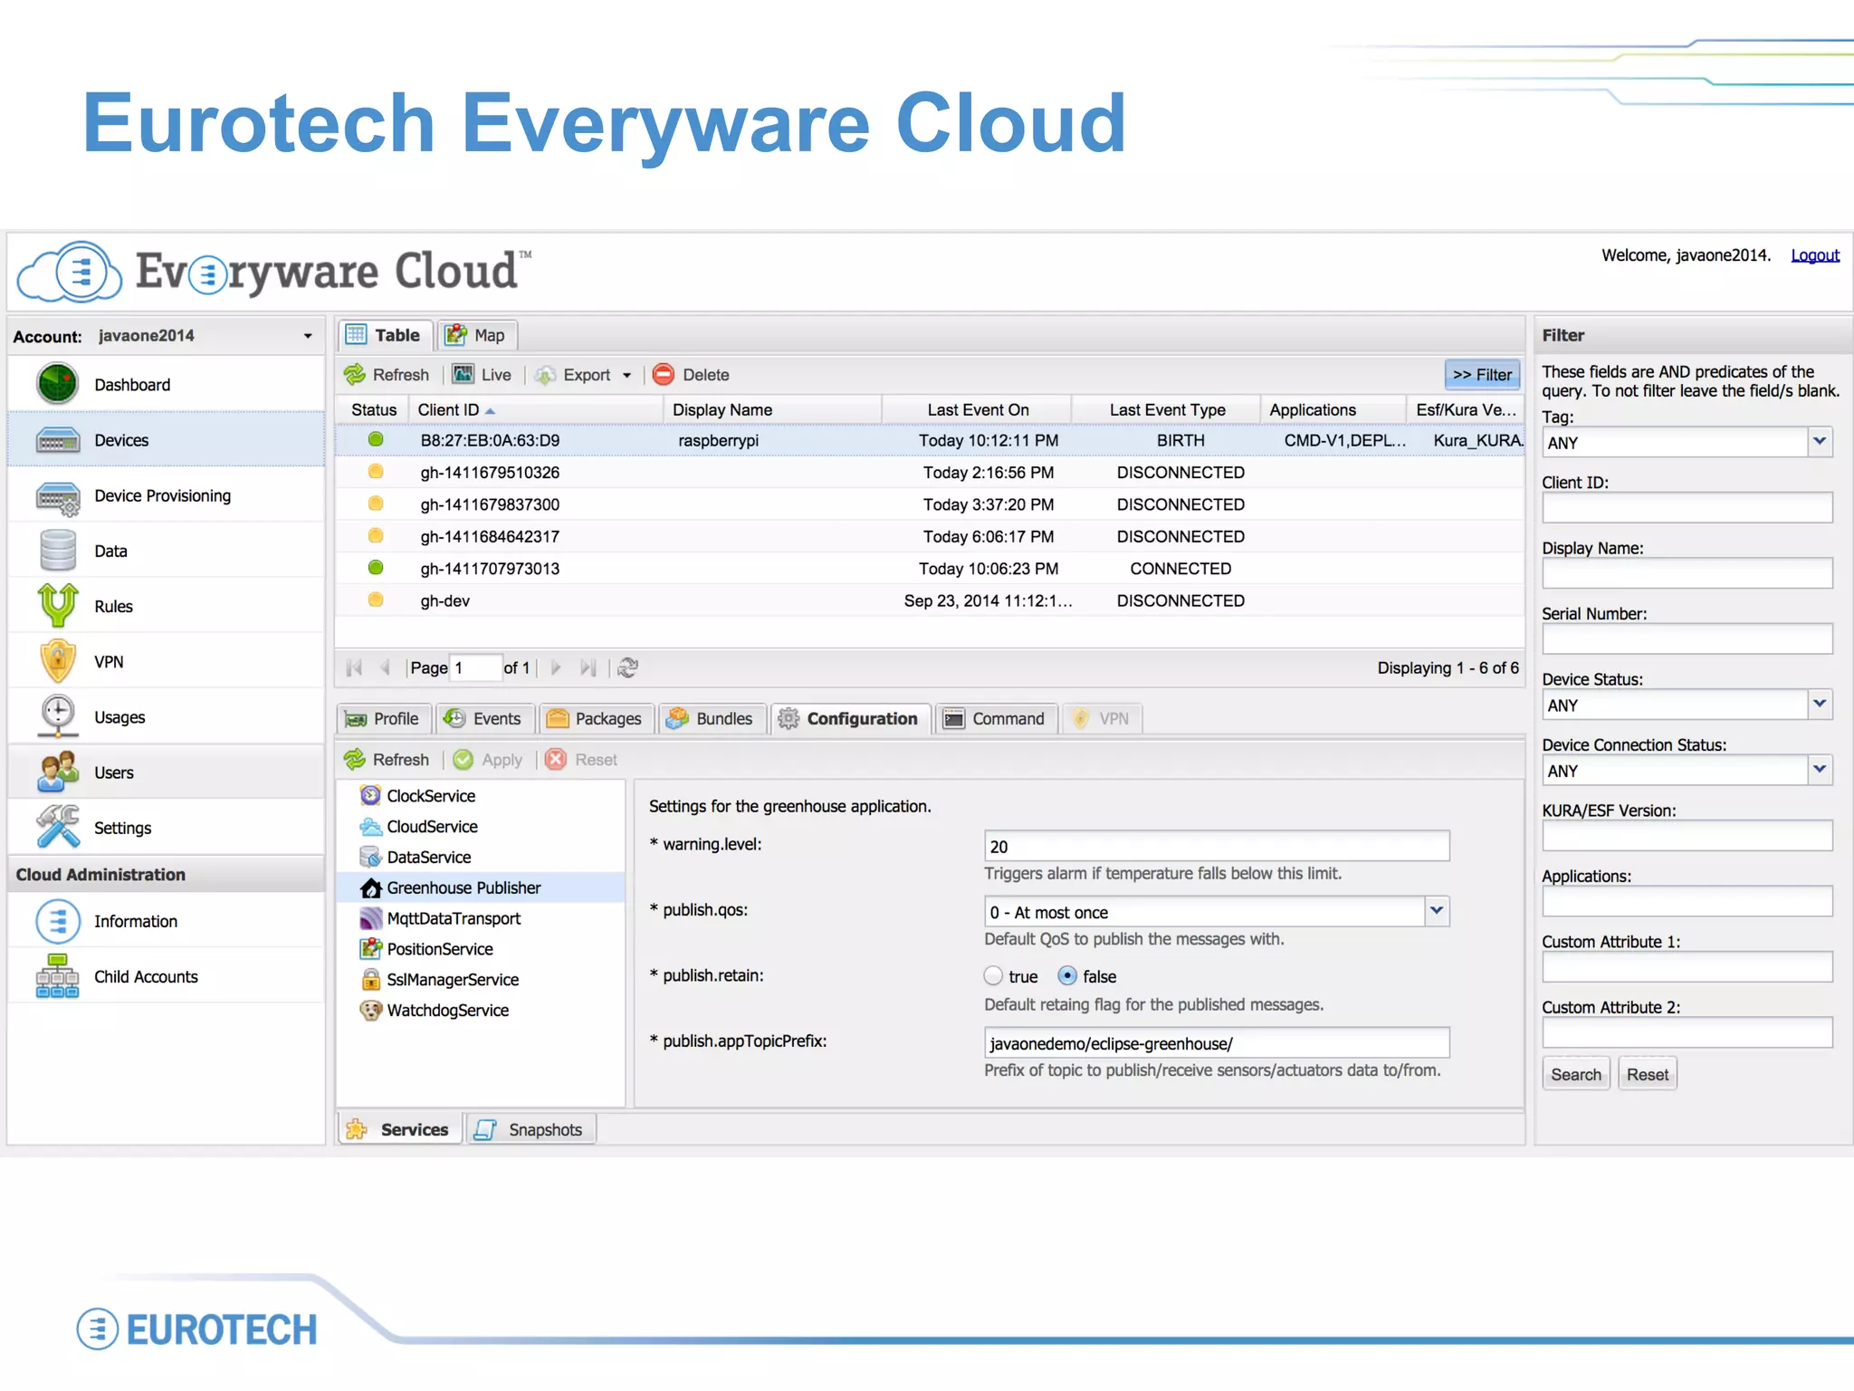Click the Logout link

(x=1814, y=255)
